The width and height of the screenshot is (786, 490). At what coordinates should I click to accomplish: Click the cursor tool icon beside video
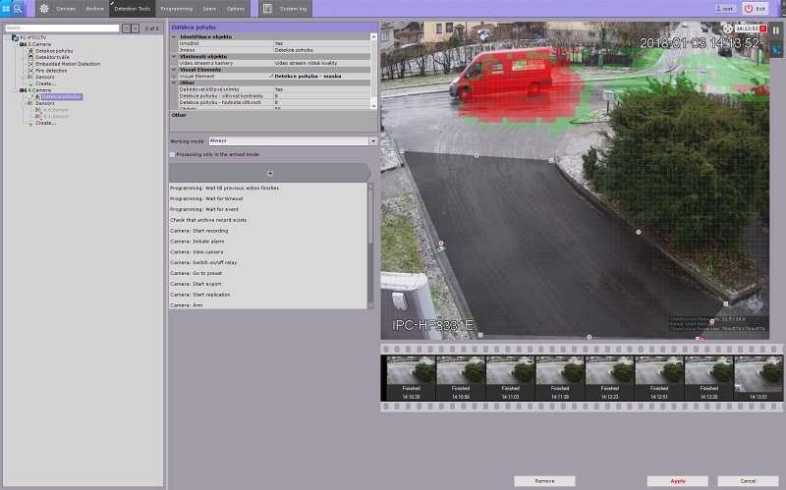pos(776,49)
